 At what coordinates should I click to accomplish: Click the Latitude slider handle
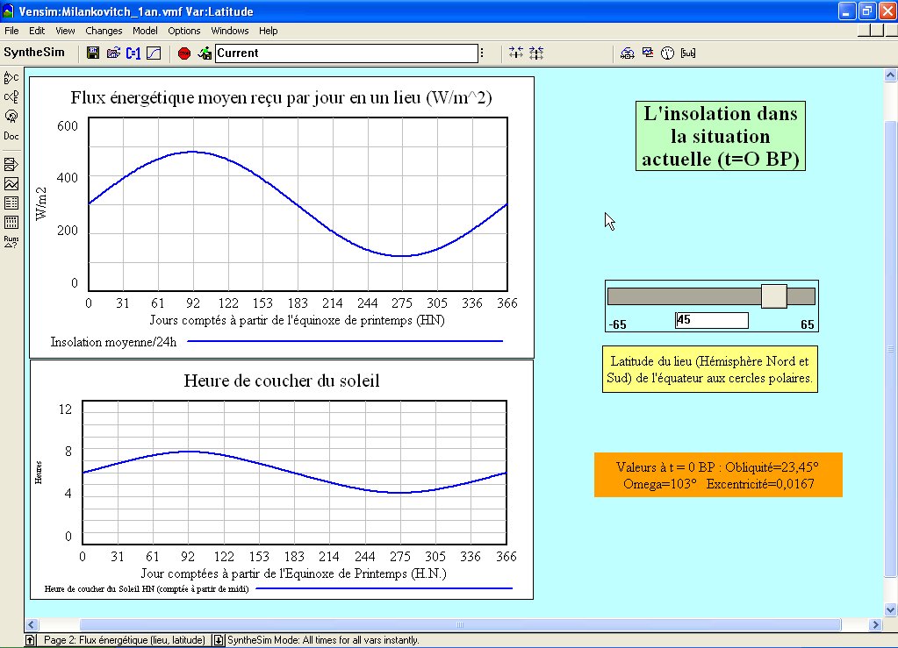point(773,296)
